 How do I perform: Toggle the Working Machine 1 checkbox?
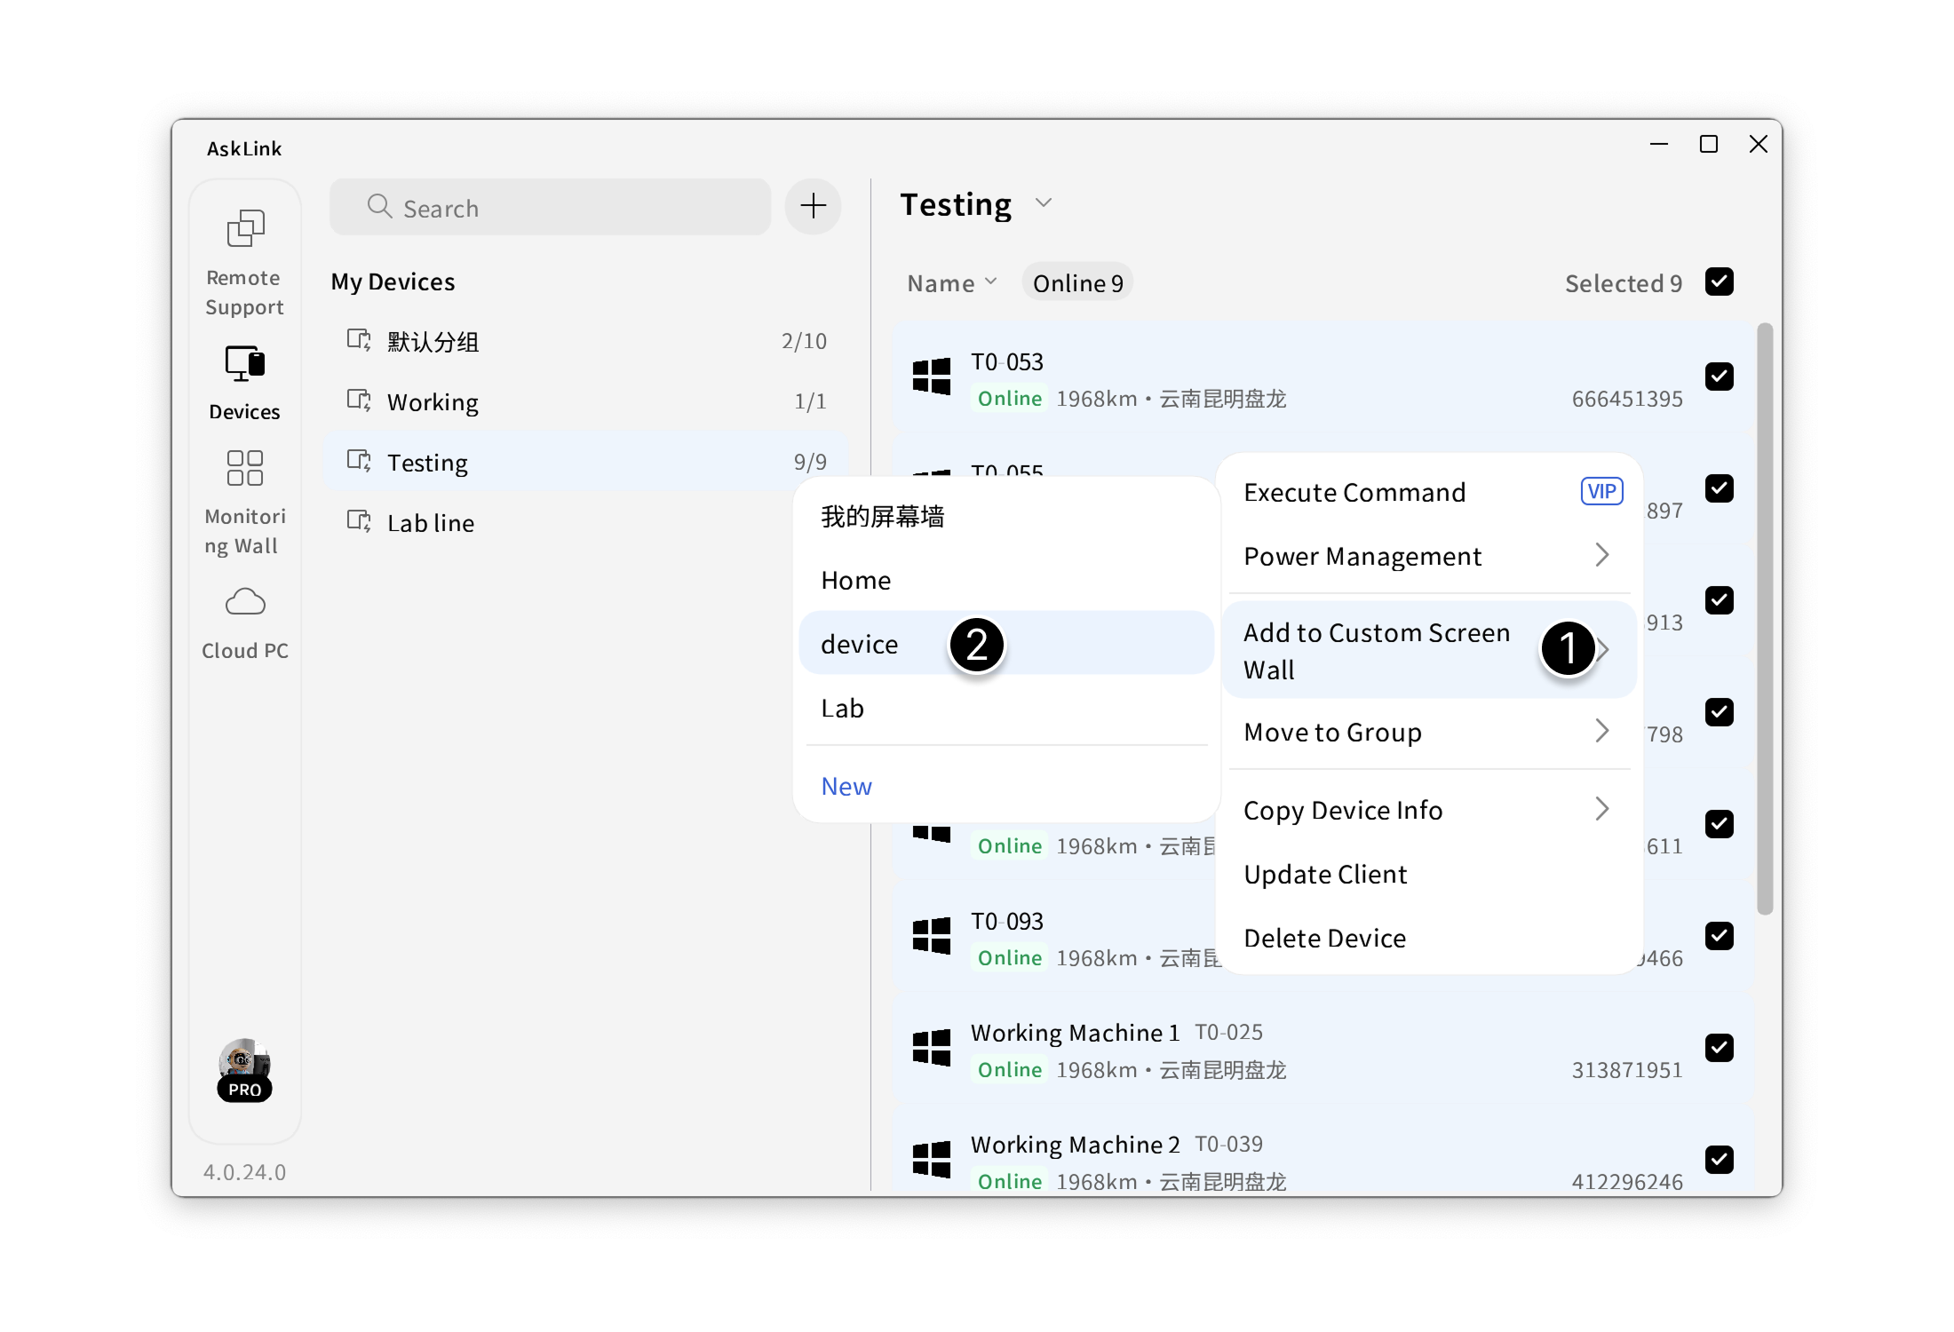[x=1720, y=1049]
